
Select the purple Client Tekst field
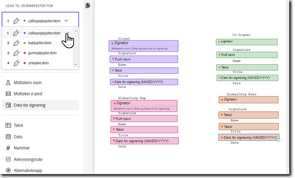coord(144,71)
